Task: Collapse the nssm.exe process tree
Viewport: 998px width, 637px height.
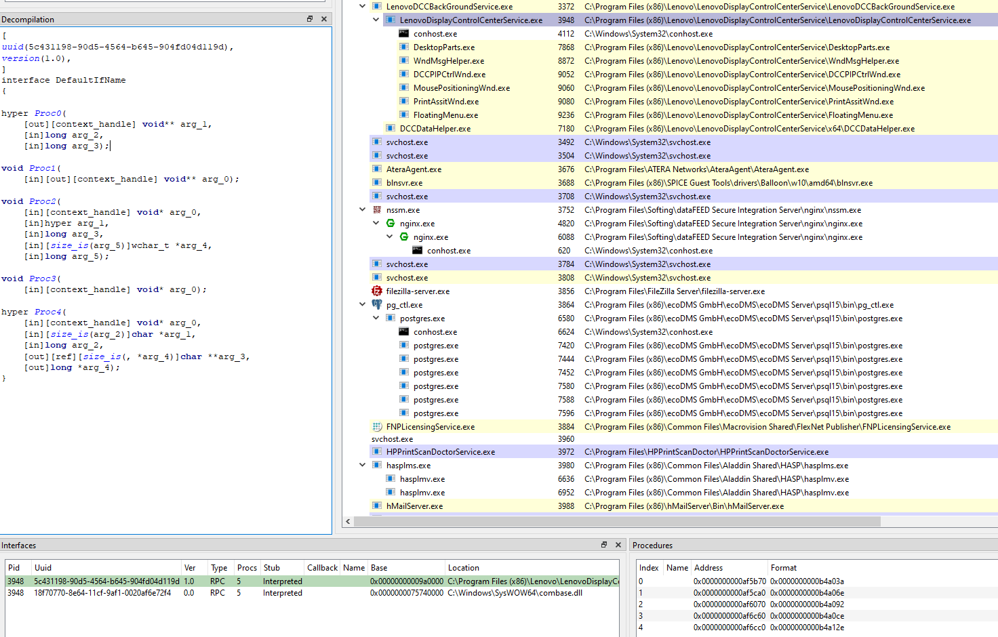Action: (x=362, y=209)
